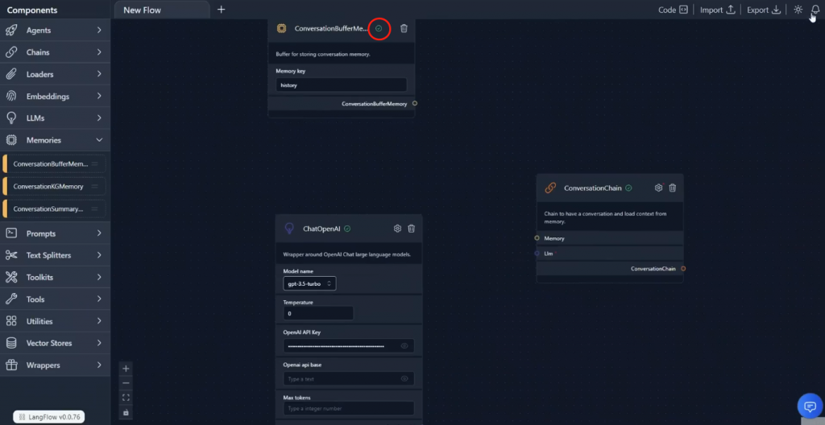This screenshot has height=425, width=825.
Task: Open the Code view button
Action: (x=673, y=10)
